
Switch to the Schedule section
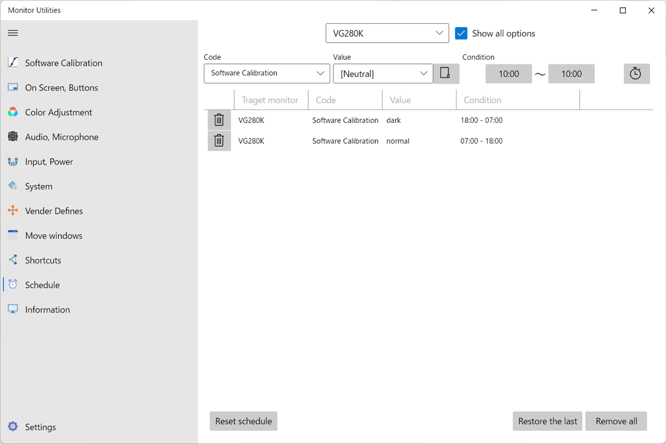pyautogui.click(x=41, y=285)
